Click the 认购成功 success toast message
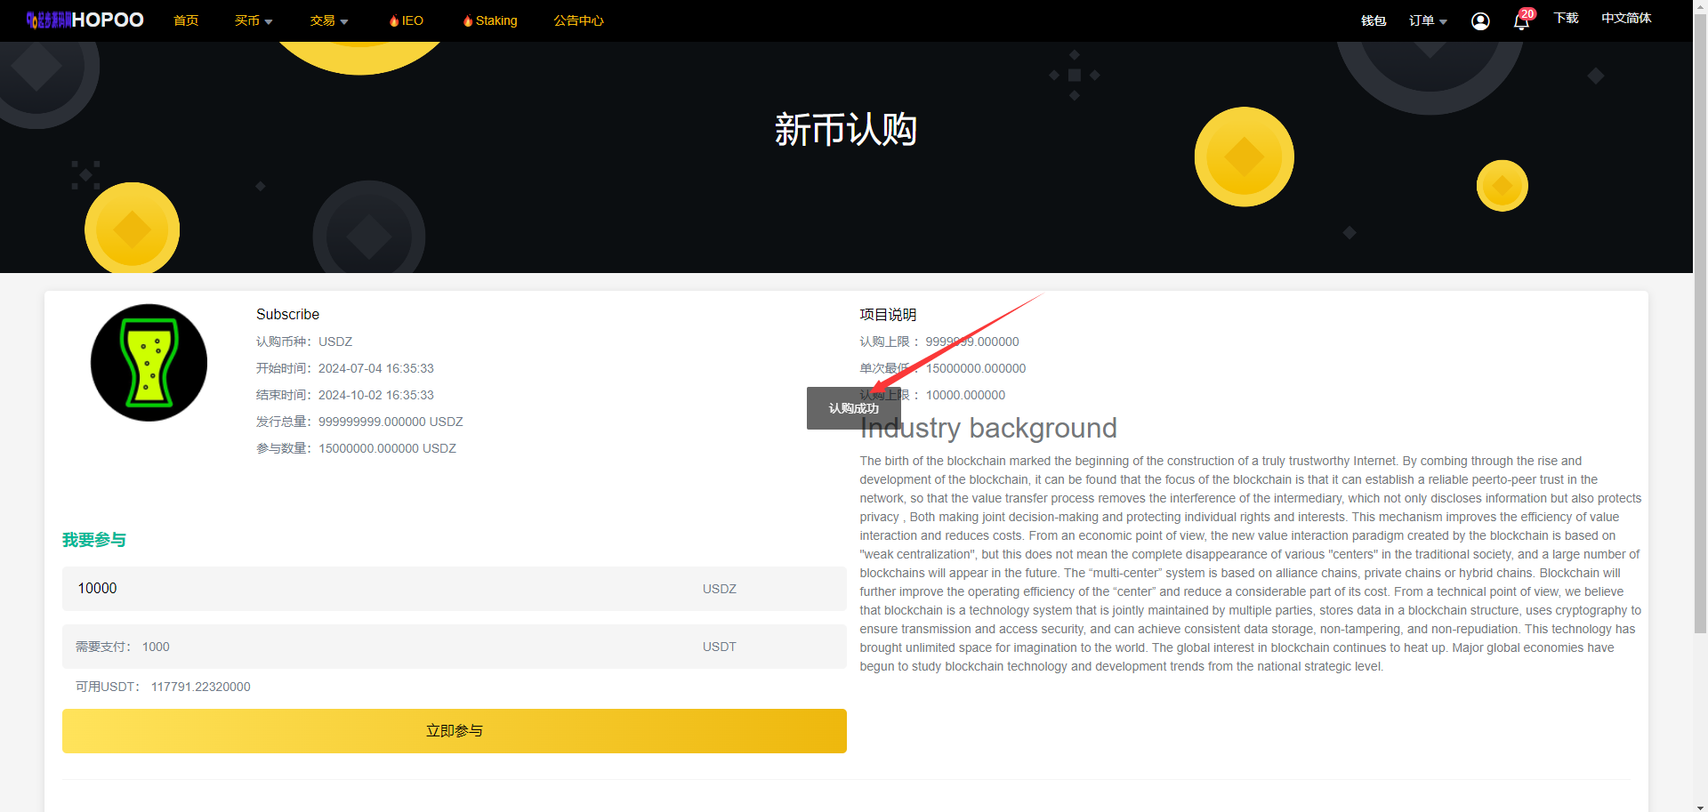 pyautogui.click(x=853, y=408)
